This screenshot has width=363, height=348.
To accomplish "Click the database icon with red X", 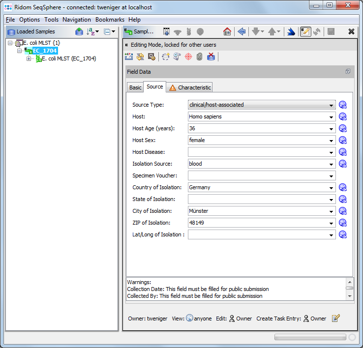I will coord(211,57).
